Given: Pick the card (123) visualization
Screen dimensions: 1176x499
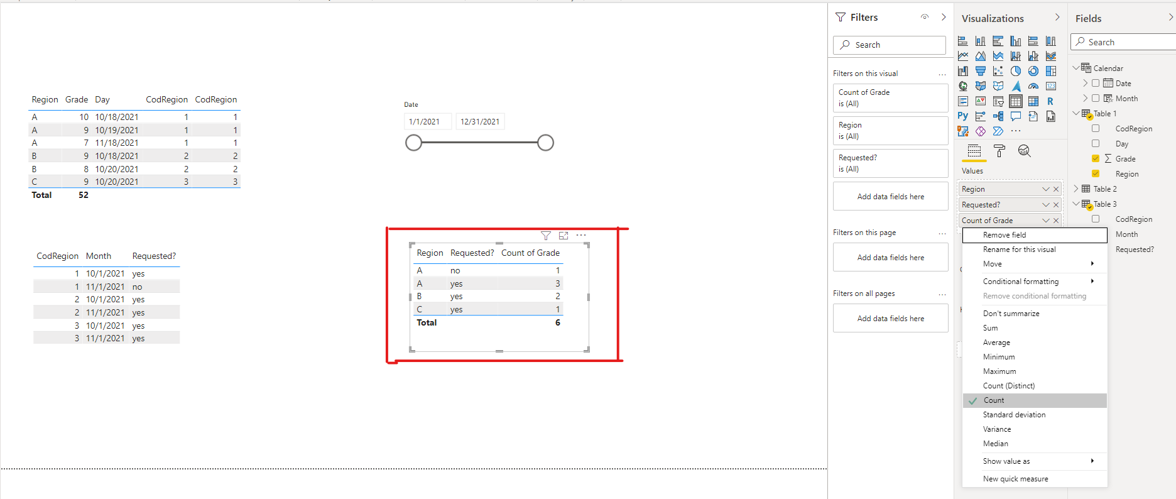Looking at the screenshot, I should [1050, 86].
